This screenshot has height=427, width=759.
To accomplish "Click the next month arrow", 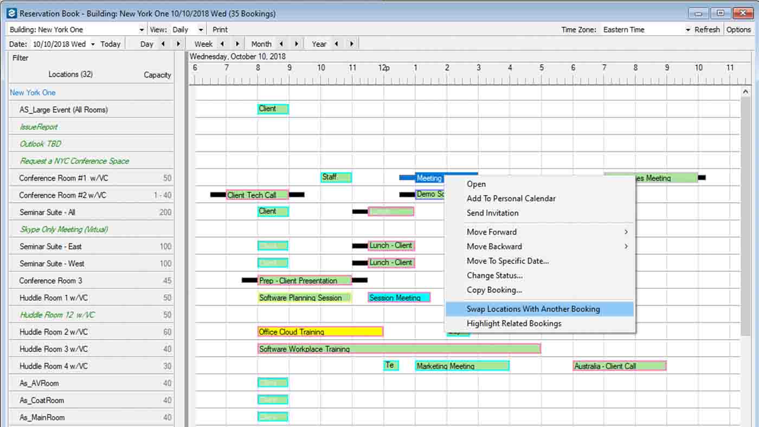I will [x=295, y=44].
